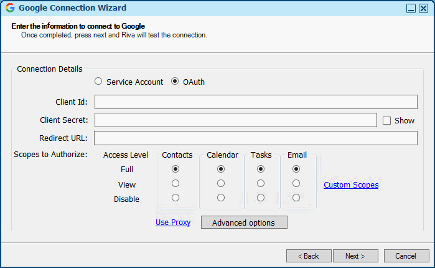The width and height of the screenshot is (435, 268).
Task: Click the Client Id input field
Action: click(256, 102)
